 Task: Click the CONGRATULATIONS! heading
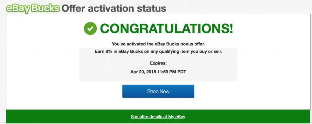(166, 29)
